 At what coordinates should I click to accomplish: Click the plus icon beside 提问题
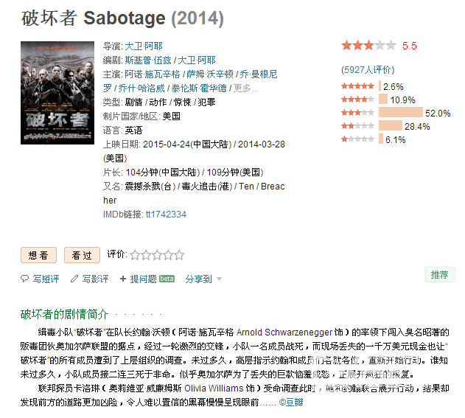123,279
